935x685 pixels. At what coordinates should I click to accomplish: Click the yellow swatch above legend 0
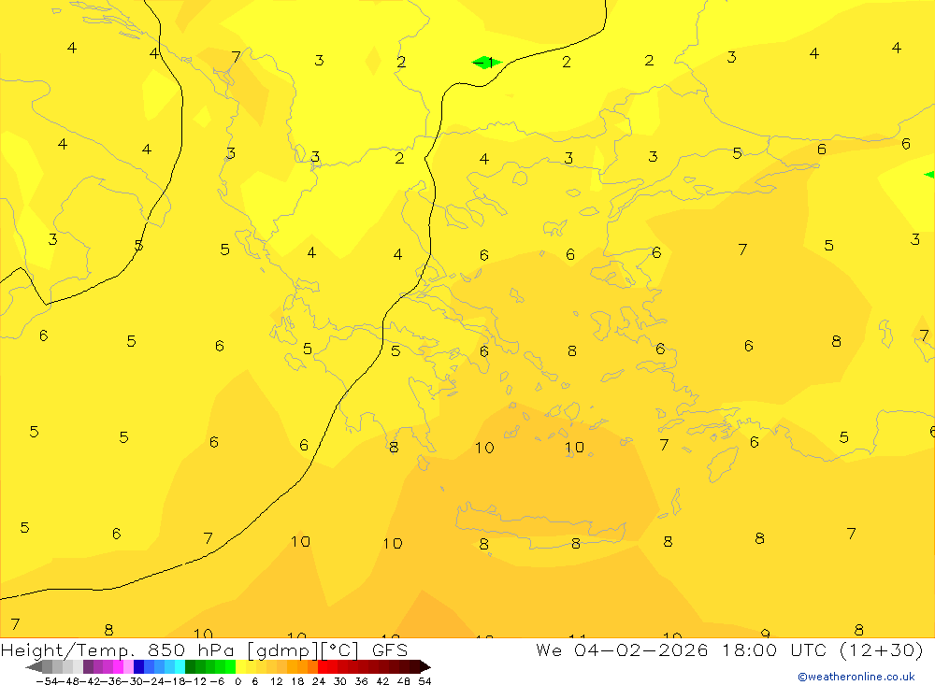[x=241, y=666]
